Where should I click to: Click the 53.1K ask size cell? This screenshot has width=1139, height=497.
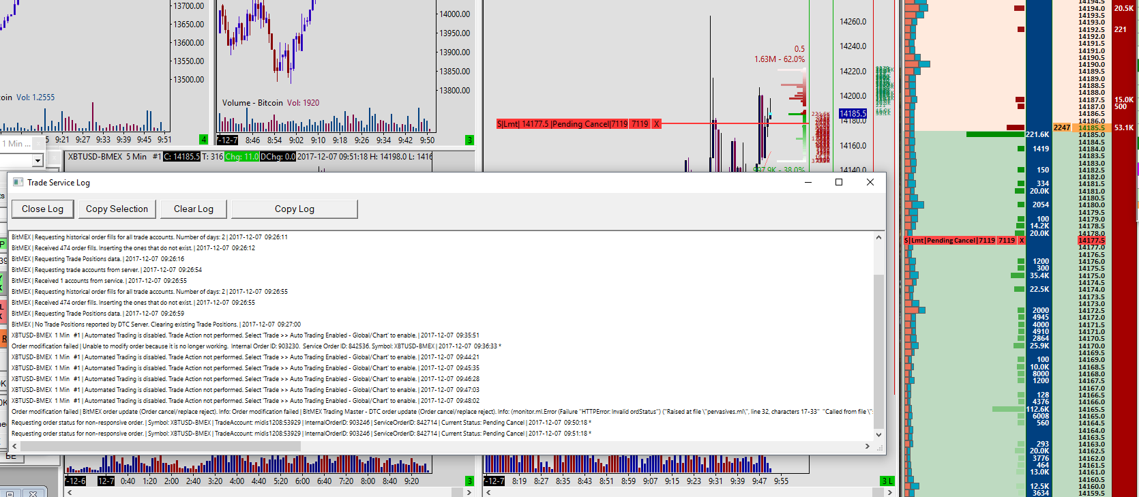point(1124,127)
